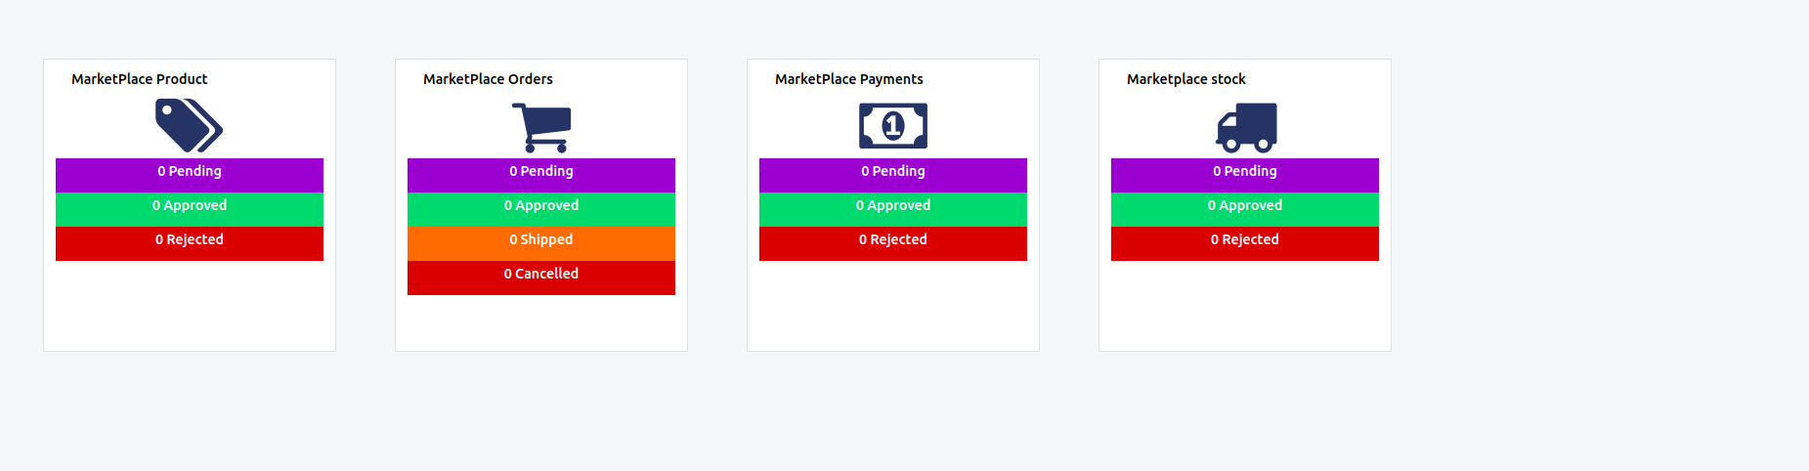The height and width of the screenshot is (471, 1809).
Task: Click the MarketPlace Orders card title
Action: click(x=488, y=79)
